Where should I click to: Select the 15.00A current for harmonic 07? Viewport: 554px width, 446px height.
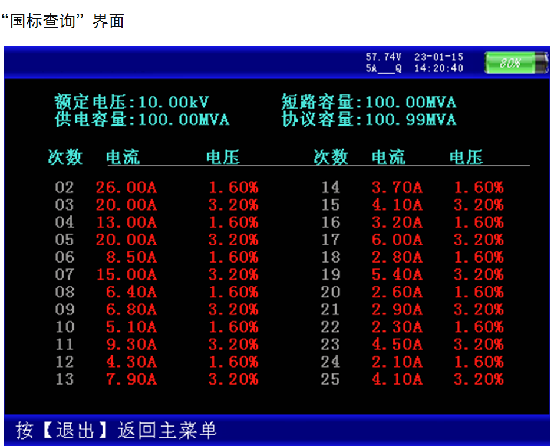[126, 274]
